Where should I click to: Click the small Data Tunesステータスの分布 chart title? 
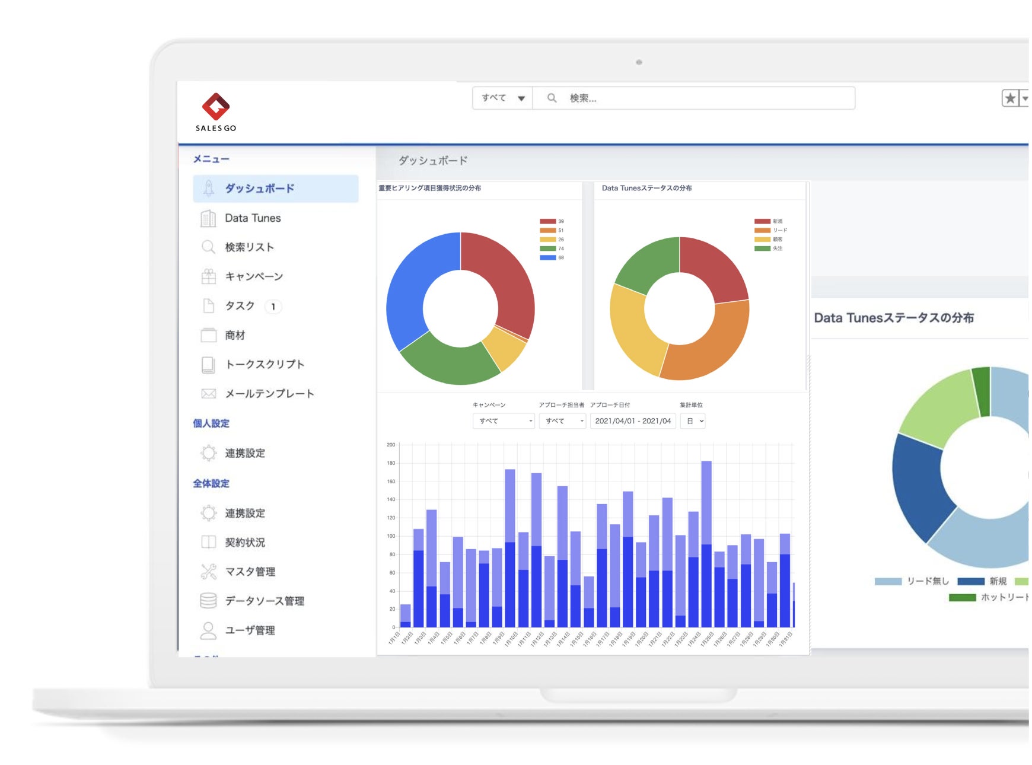pos(646,188)
